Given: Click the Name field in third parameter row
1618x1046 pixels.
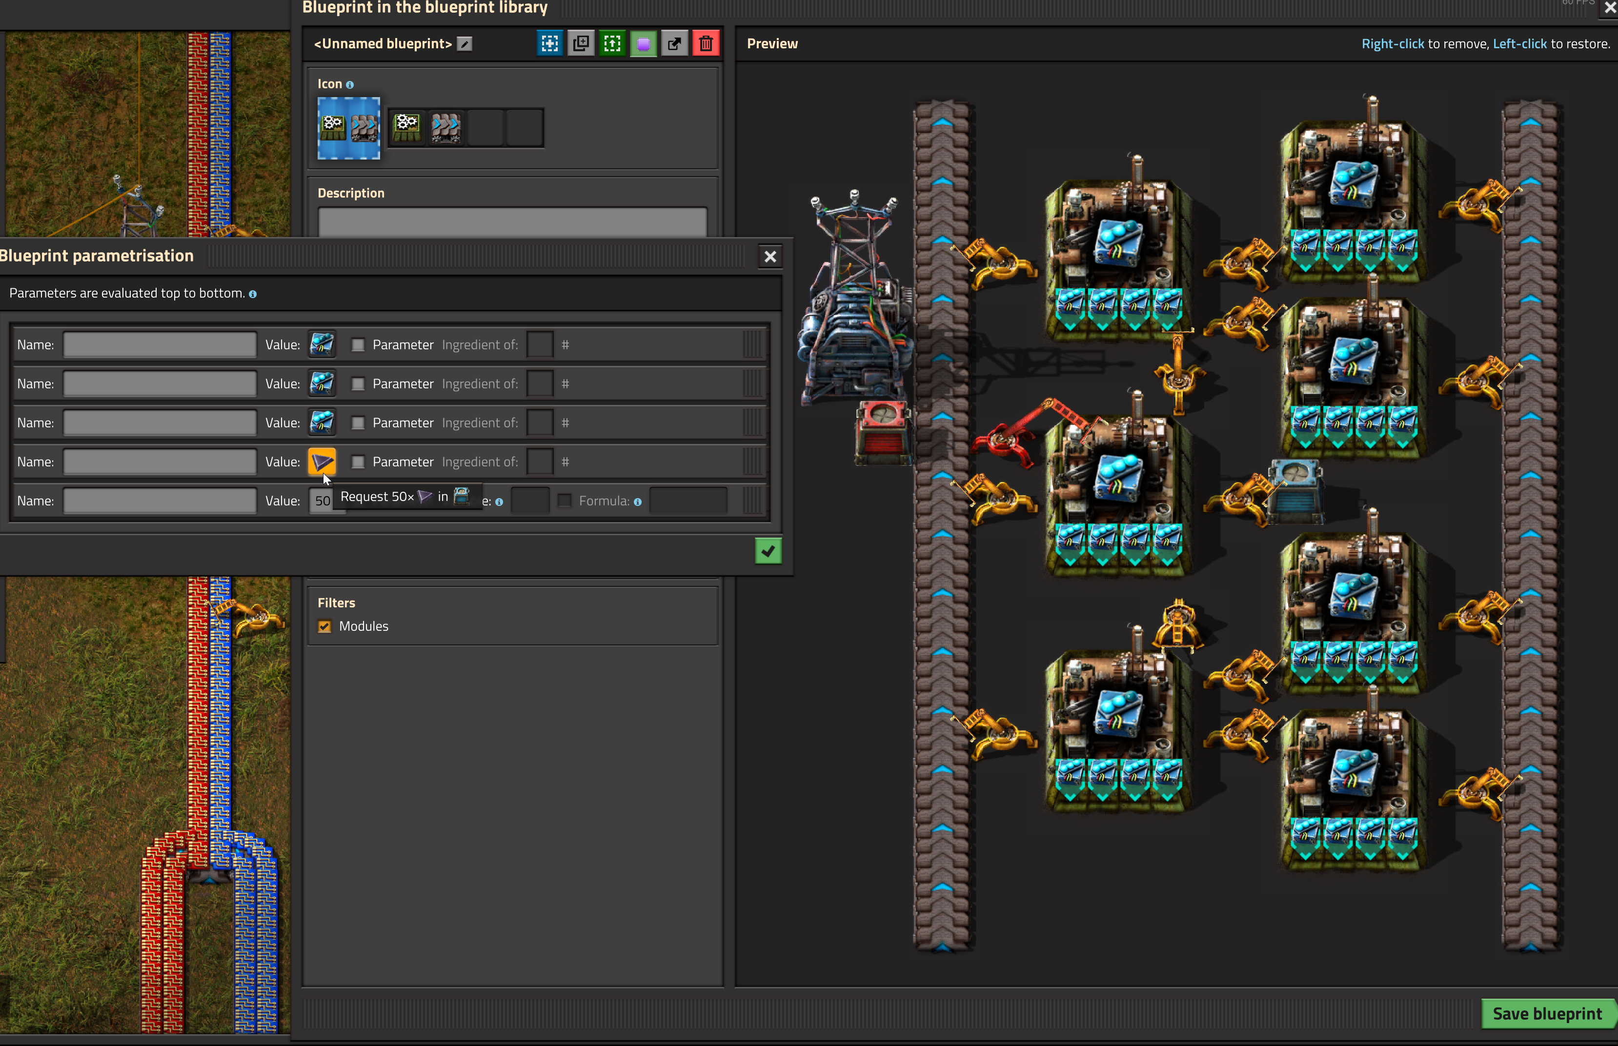Looking at the screenshot, I should coord(160,422).
